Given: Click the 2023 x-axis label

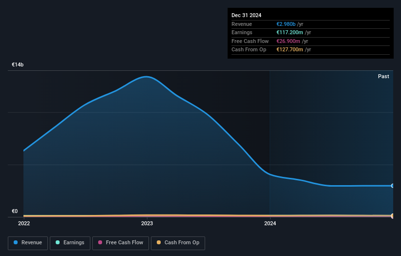Looking at the screenshot, I should (x=147, y=223).
